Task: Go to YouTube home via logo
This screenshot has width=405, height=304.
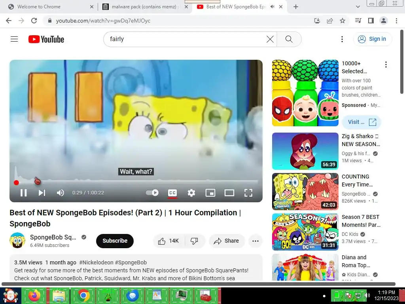Action: coord(46,39)
